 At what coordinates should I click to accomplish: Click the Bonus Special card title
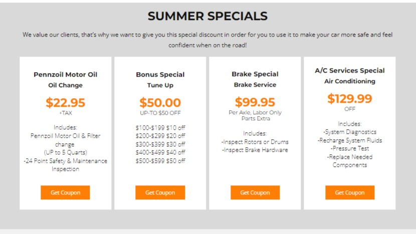160,75
